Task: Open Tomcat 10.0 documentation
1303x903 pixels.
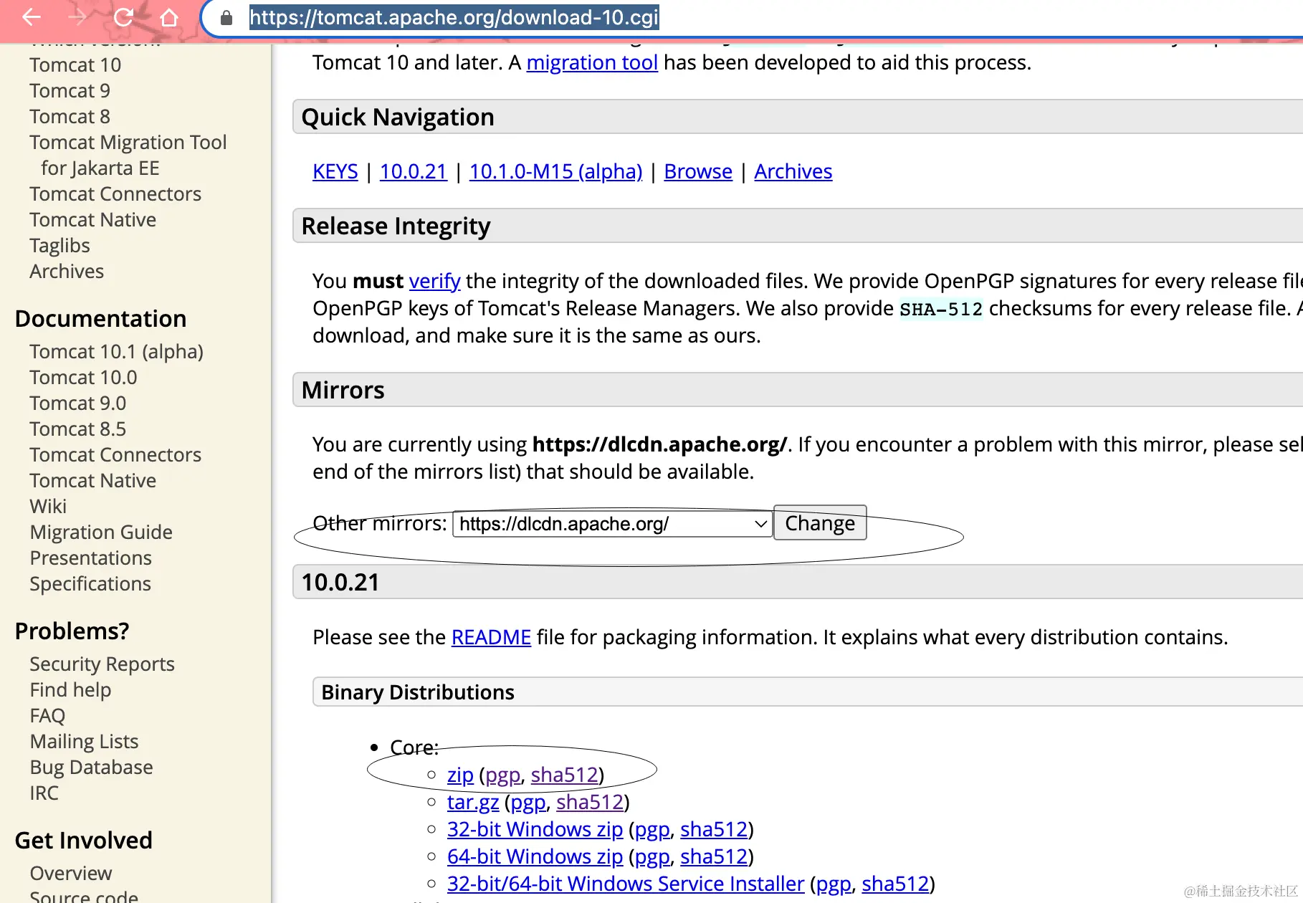Action: coord(83,378)
